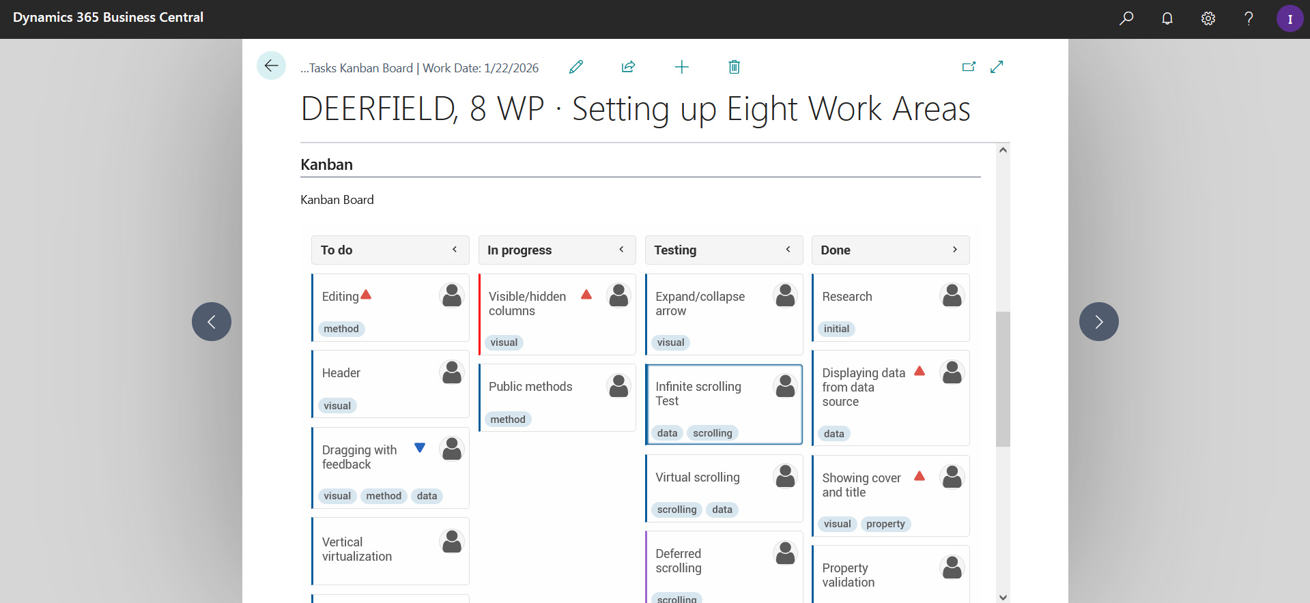Click avatar on Dragging with feedback card
Viewport: 1310px width, 603px height.
click(452, 450)
